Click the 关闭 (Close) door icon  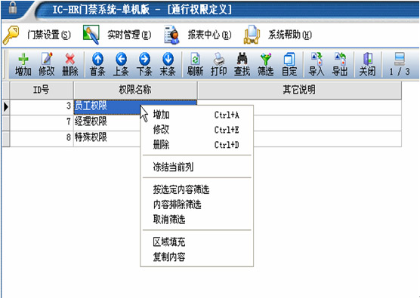pos(367,64)
